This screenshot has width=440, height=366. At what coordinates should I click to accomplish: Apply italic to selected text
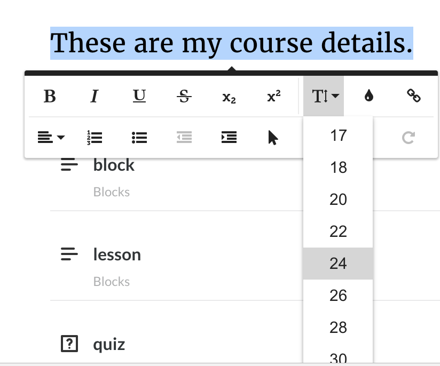pyautogui.click(x=95, y=97)
